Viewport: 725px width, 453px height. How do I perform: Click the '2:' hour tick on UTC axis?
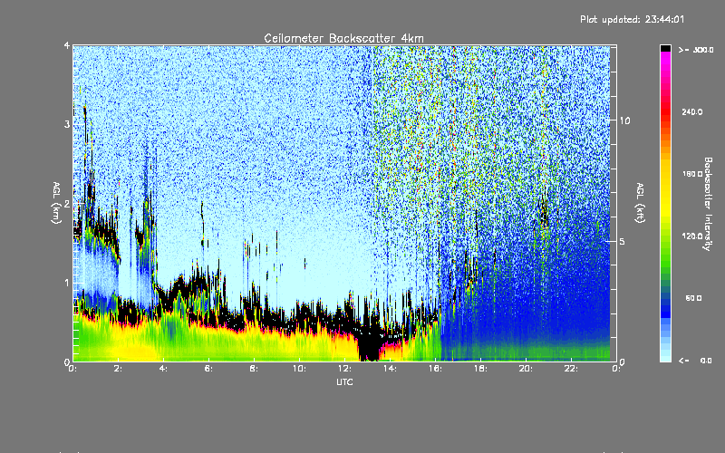pyautogui.click(x=119, y=369)
